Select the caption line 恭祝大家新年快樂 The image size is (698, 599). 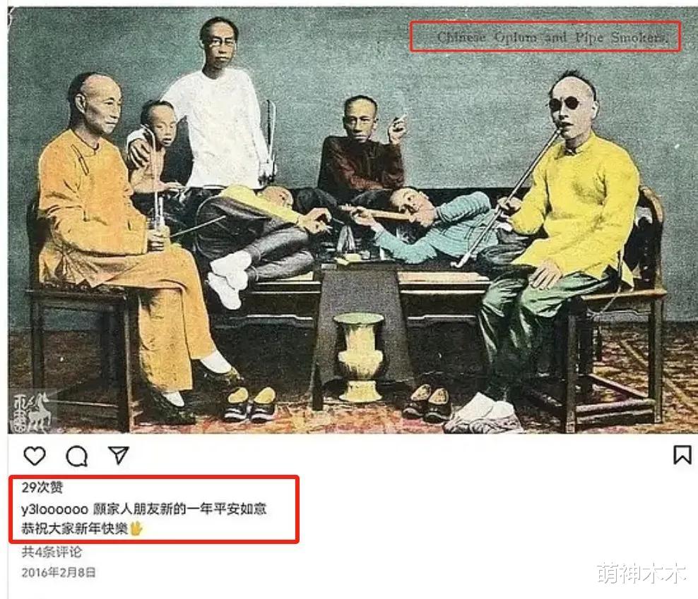pyautogui.click(x=75, y=528)
